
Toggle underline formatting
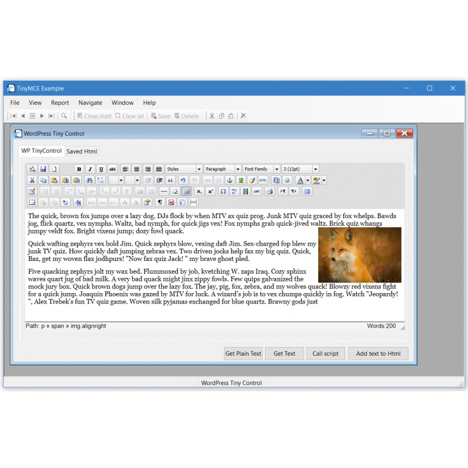tap(100, 168)
